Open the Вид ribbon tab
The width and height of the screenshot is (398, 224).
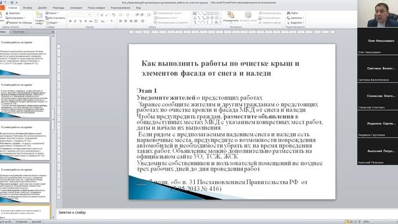click(138, 8)
